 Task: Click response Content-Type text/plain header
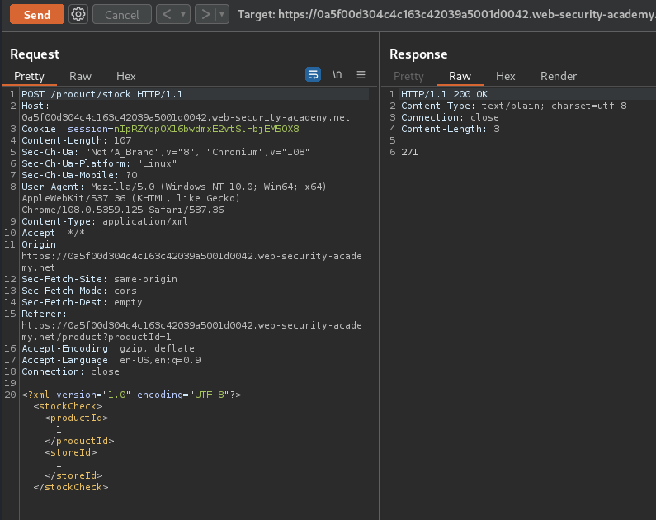click(514, 106)
